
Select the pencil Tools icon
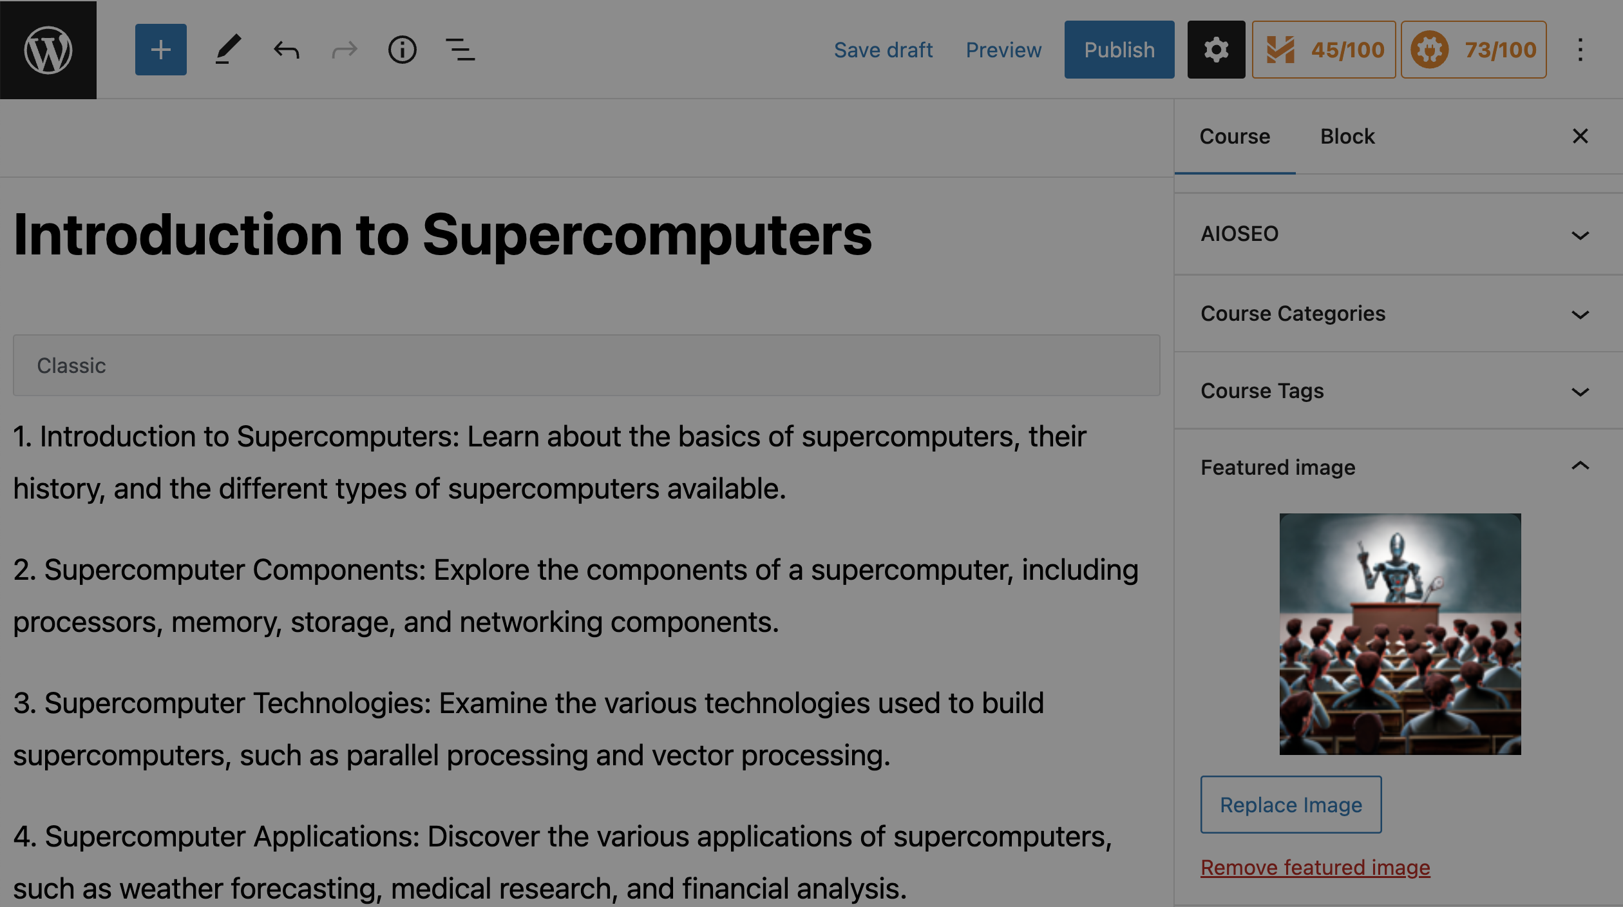click(228, 50)
